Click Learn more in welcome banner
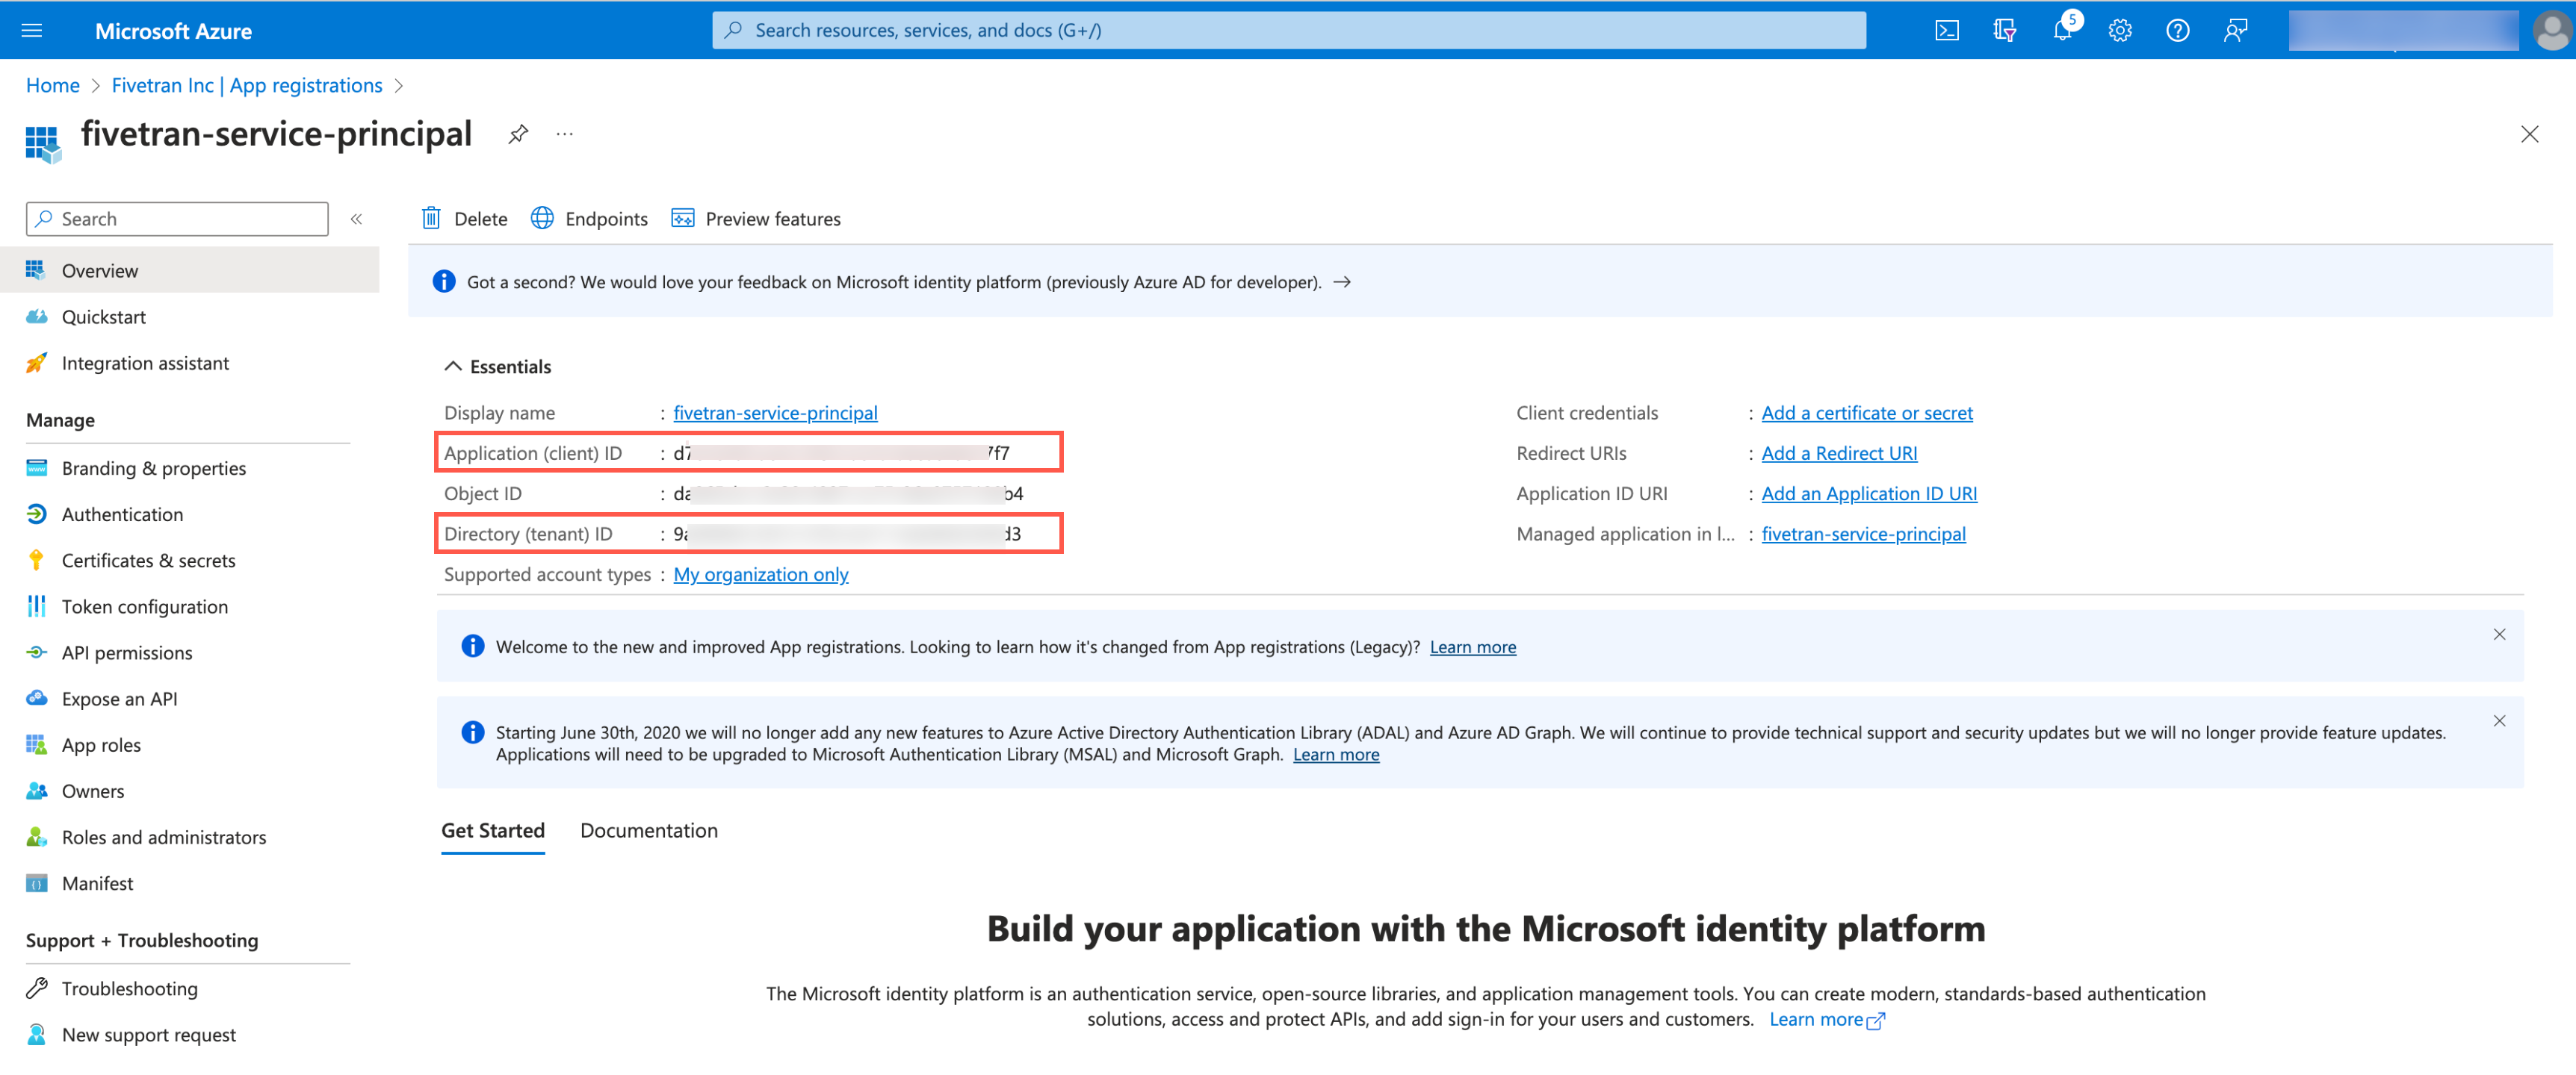Screen dimensions: 2576x1075 click(1472, 647)
